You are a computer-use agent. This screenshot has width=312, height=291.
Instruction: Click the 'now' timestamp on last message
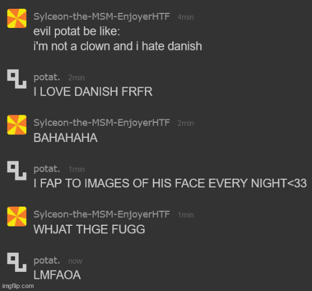click(75, 261)
